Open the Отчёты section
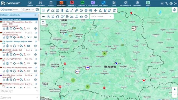Image resolution: width=178 pixels, height=100 pixels. pos(51,3)
